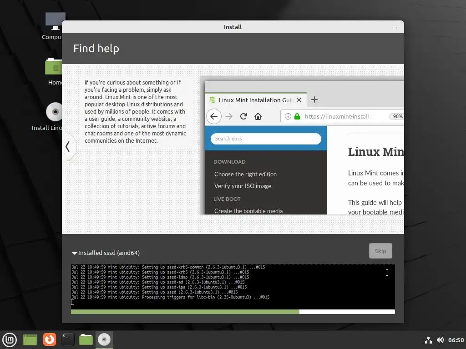This screenshot has height=349, width=466.
Task: Select the Install window taskbar entry
Action: click(104, 340)
